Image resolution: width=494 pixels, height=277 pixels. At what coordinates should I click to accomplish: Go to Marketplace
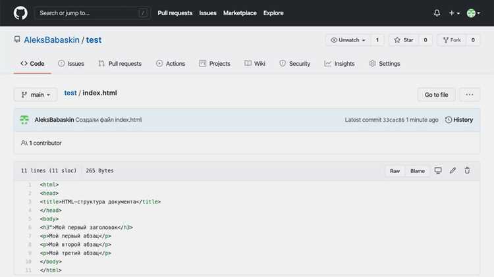click(x=240, y=13)
